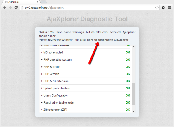Image resolution: width=174 pixels, height=127 pixels.
Task: Click the browser back arrow
Action: pos(5,8)
